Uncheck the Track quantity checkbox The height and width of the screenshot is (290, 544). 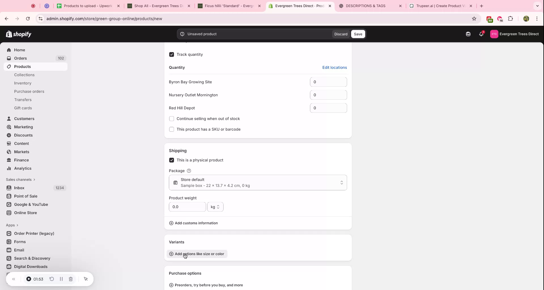(172, 54)
